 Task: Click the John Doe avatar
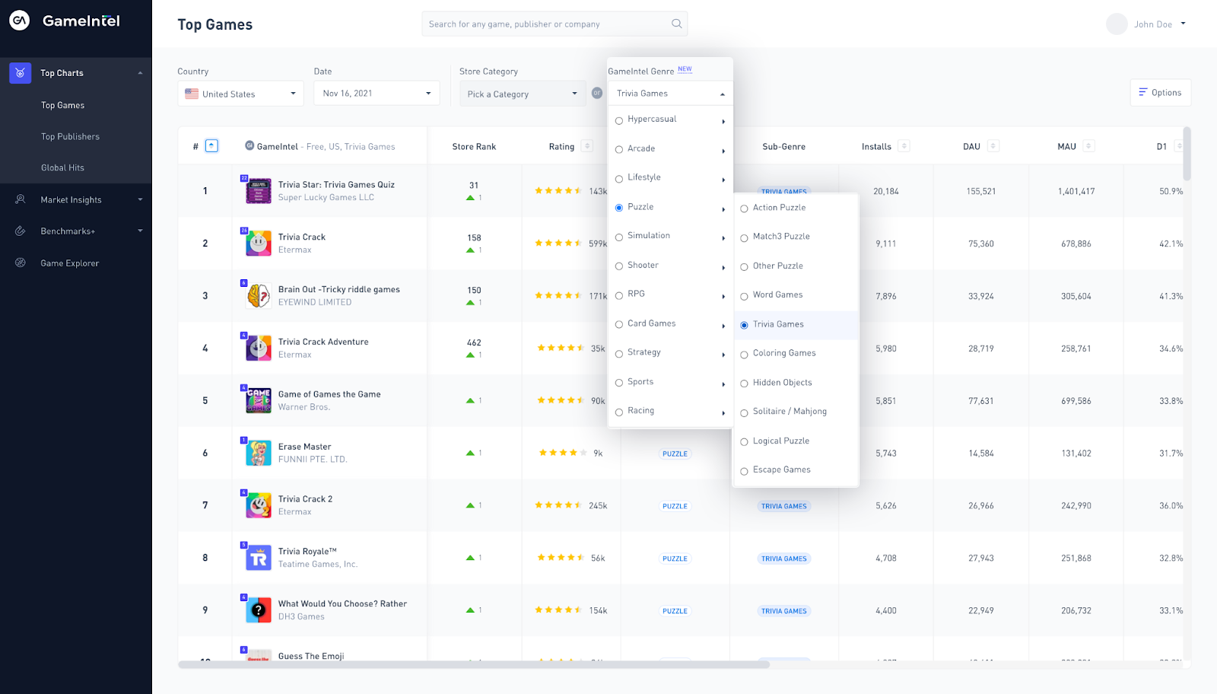1117,24
